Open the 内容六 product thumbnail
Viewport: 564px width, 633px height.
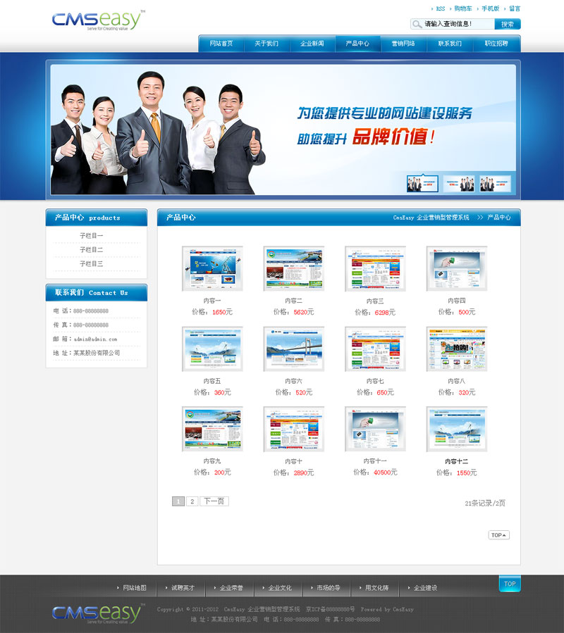294,349
